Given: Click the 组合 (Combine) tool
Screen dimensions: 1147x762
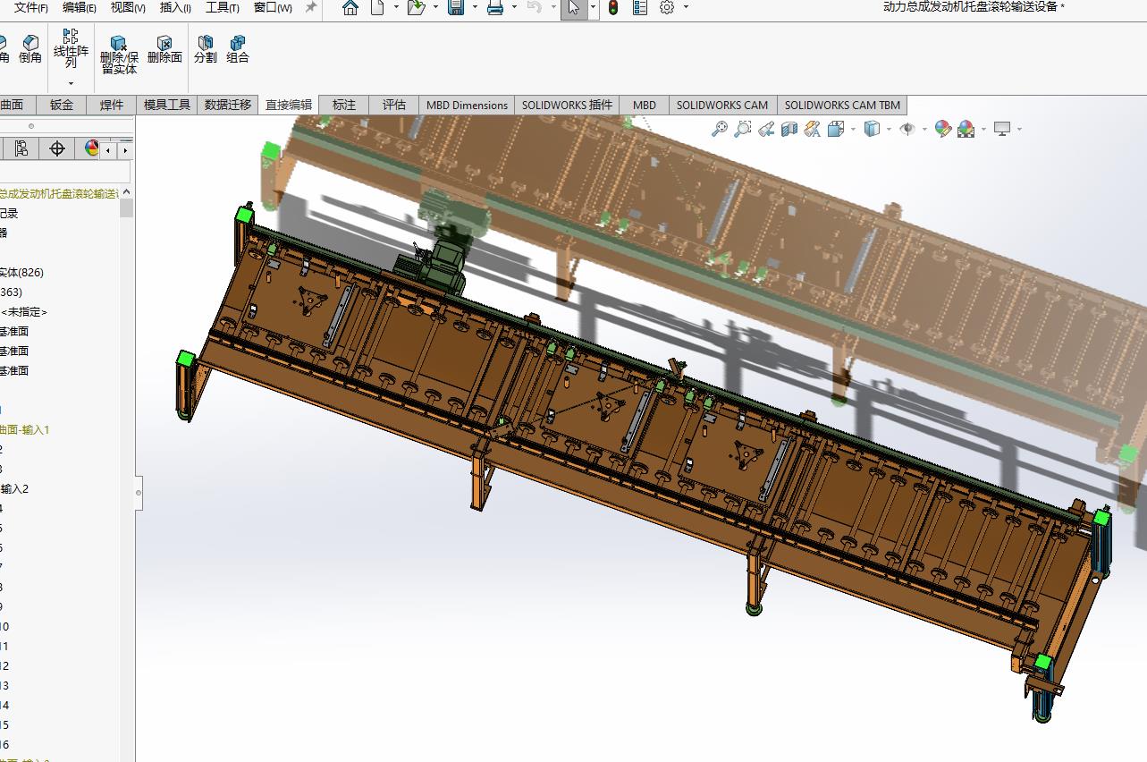Looking at the screenshot, I should pos(238,49).
